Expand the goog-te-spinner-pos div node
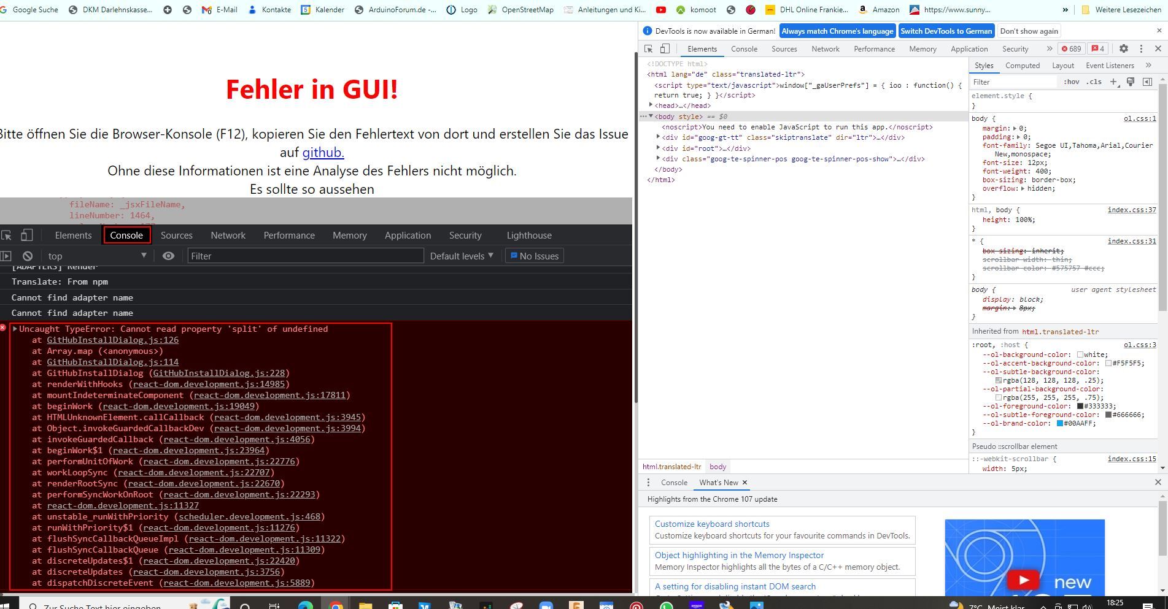 click(x=658, y=159)
